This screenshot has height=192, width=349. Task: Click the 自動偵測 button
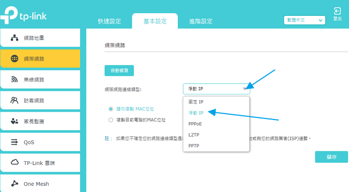(119, 70)
